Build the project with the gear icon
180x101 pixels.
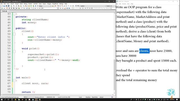point(29,6)
